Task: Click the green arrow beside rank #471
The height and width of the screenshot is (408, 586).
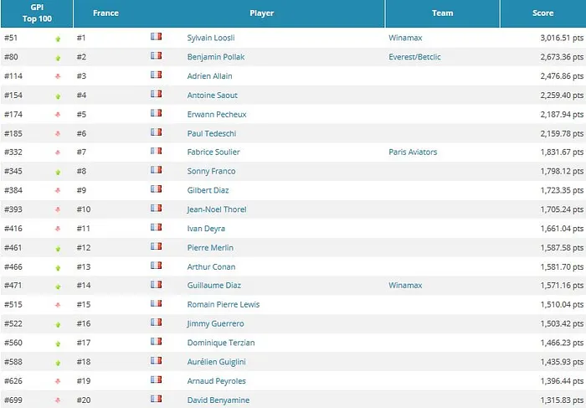Action: 58,286
